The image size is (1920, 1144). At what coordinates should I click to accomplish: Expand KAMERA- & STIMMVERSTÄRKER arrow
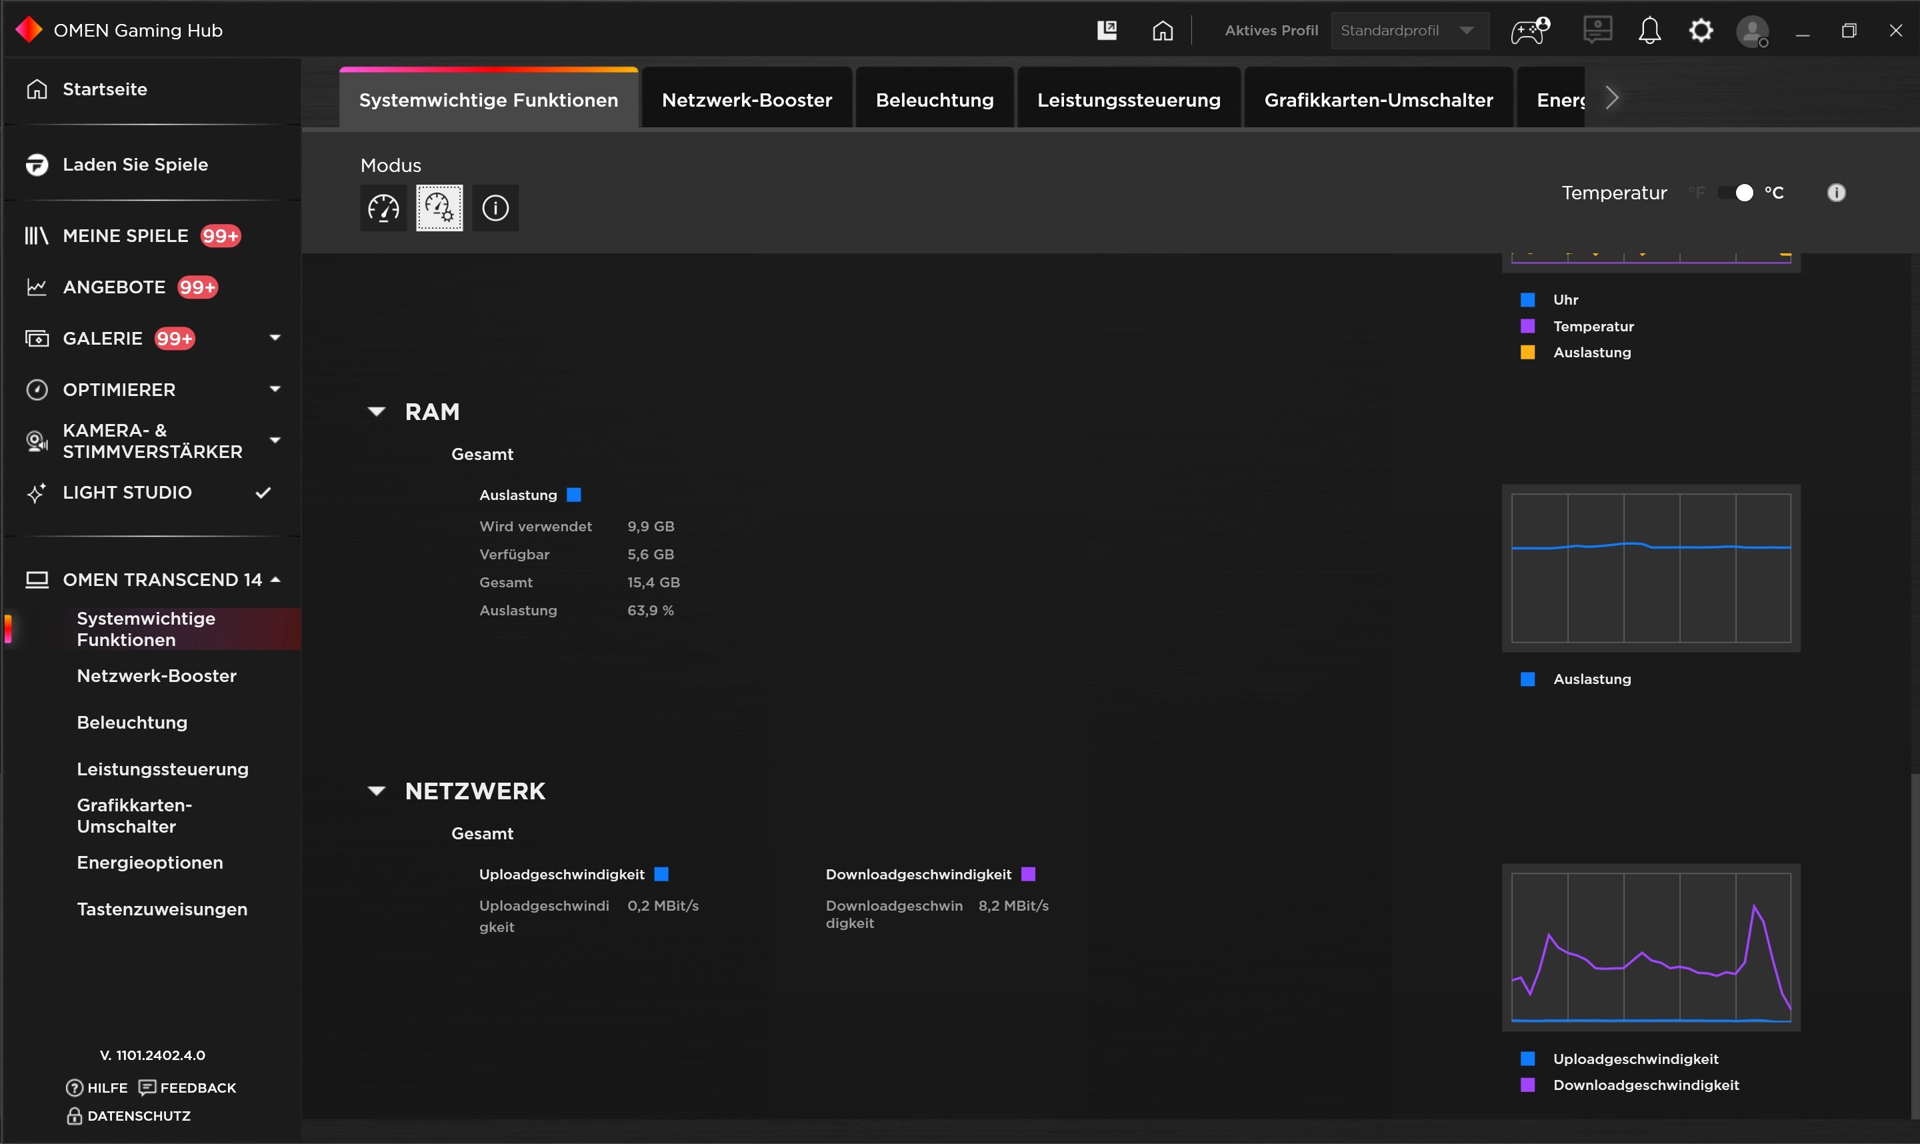[x=275, y=440]
